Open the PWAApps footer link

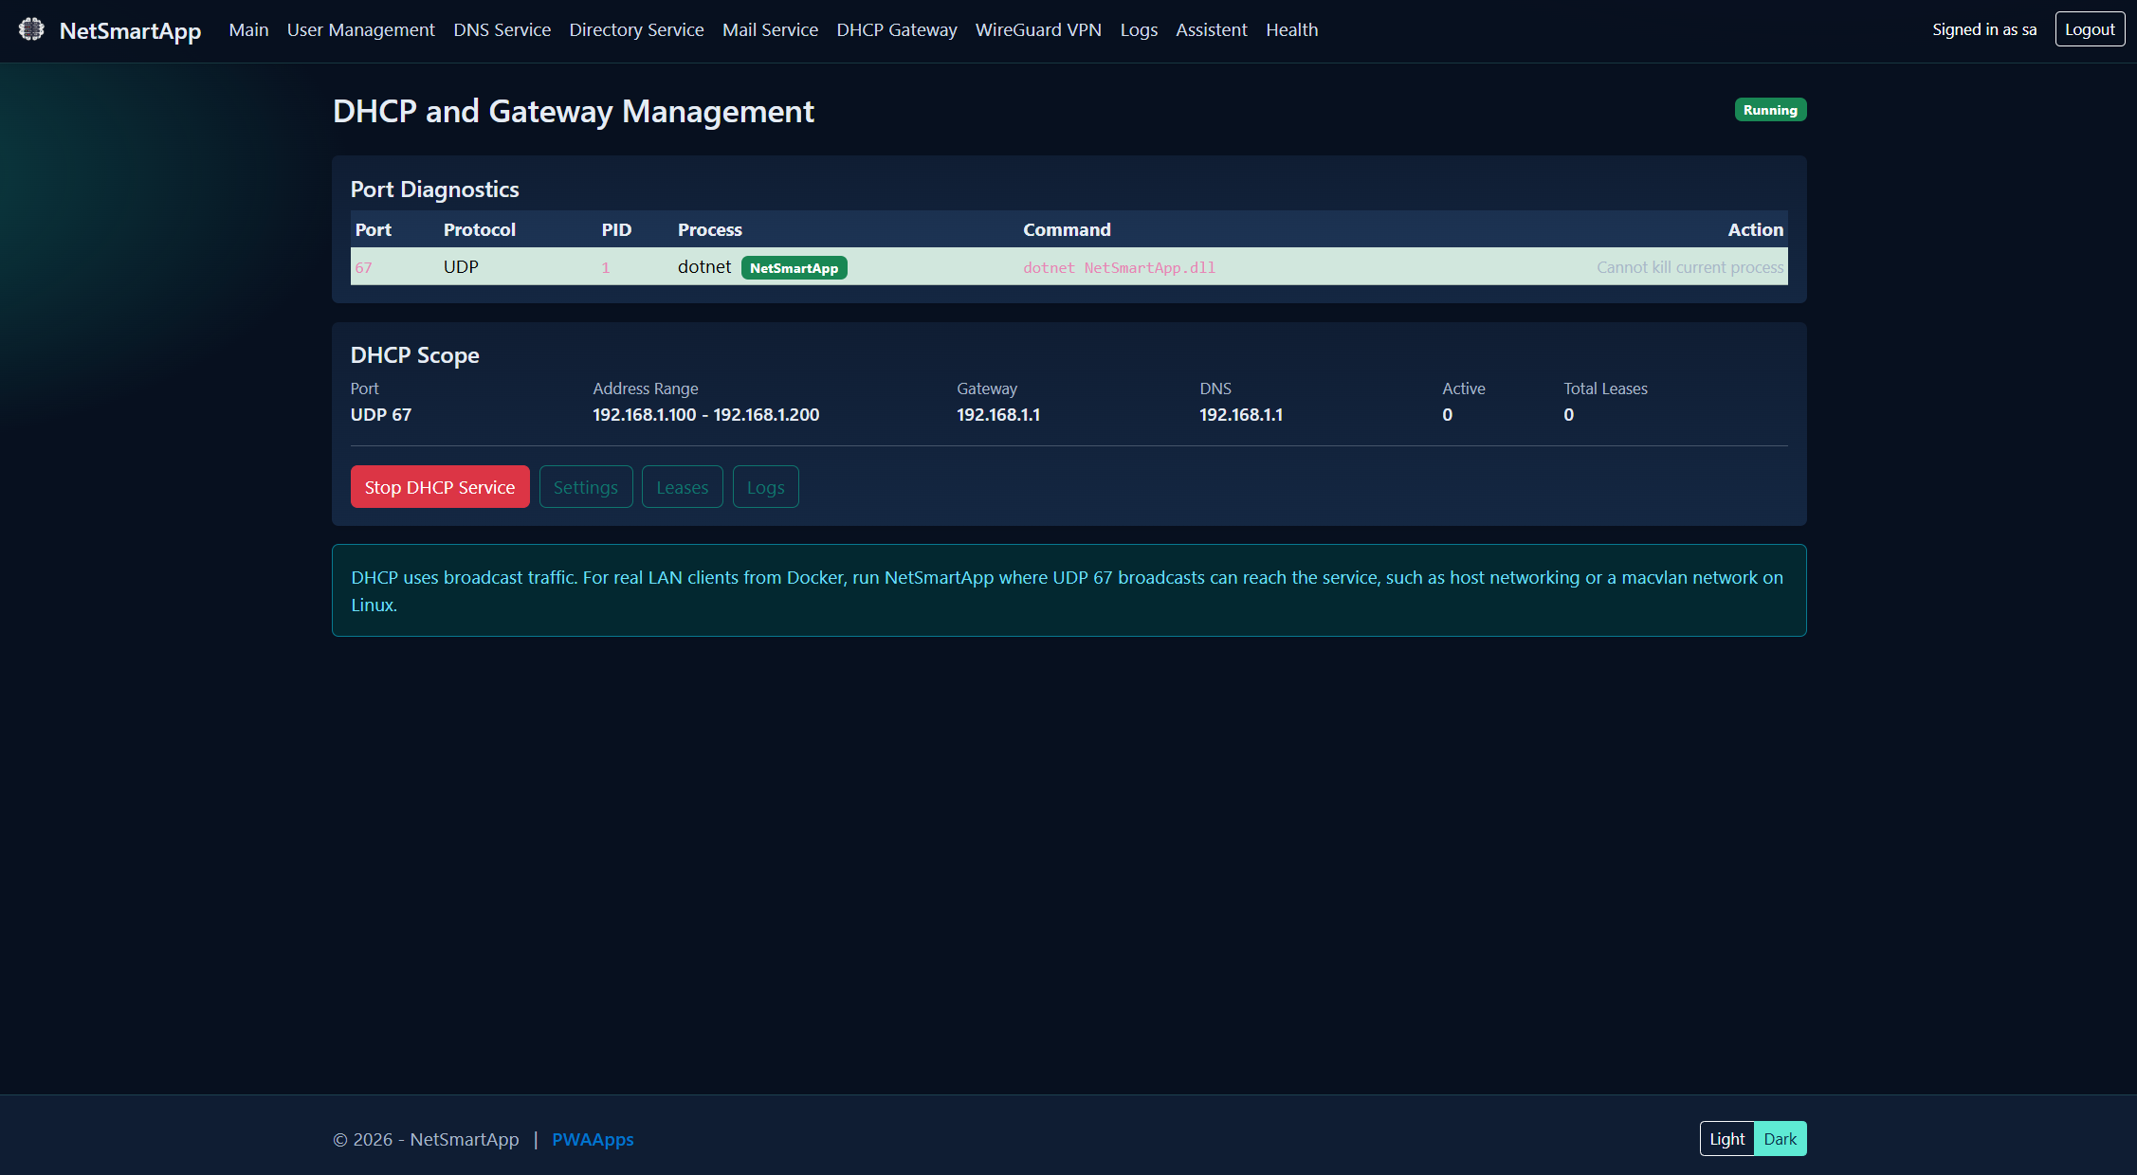point(593,1139)
